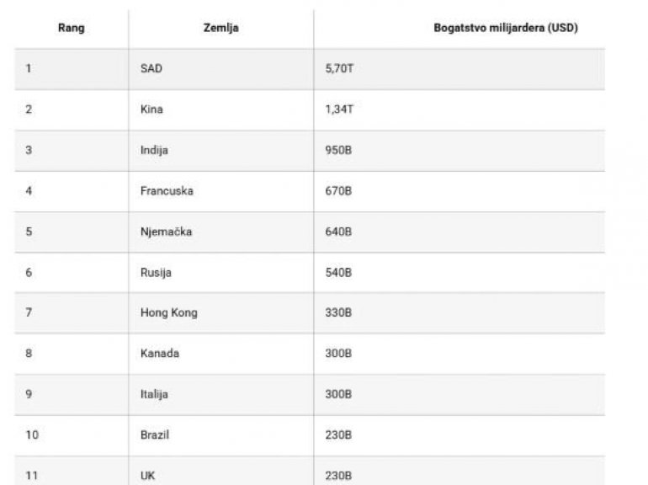Click the Njemačka country cell
Image resolution: width=648 pixels, height=485 pixels.
click(x=166, y=232)
